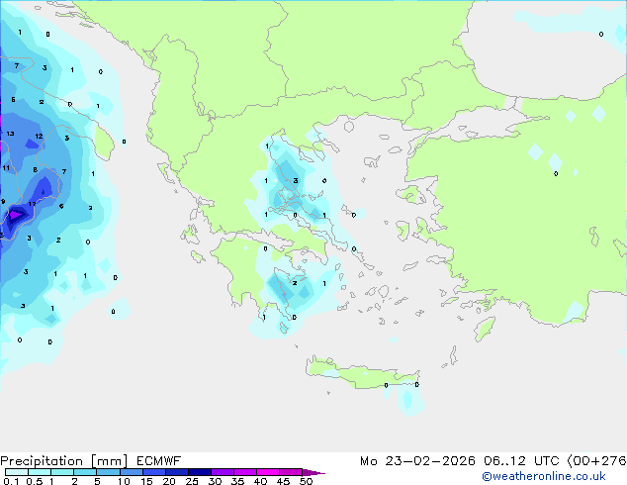Click the legend scale label '35'
Viewport: 627px width, 485px height.
[x=237, y=481]
